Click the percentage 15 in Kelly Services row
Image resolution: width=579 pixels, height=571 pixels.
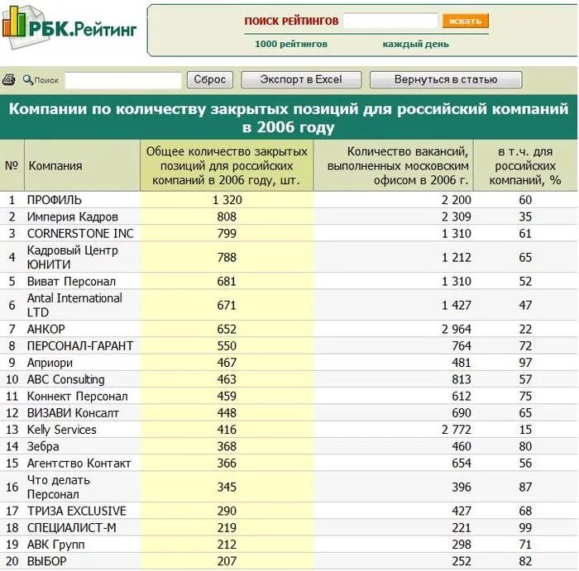pos(525,430)
